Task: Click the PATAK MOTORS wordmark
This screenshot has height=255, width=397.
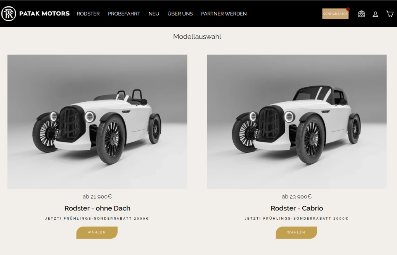Action: pos(44,14)
